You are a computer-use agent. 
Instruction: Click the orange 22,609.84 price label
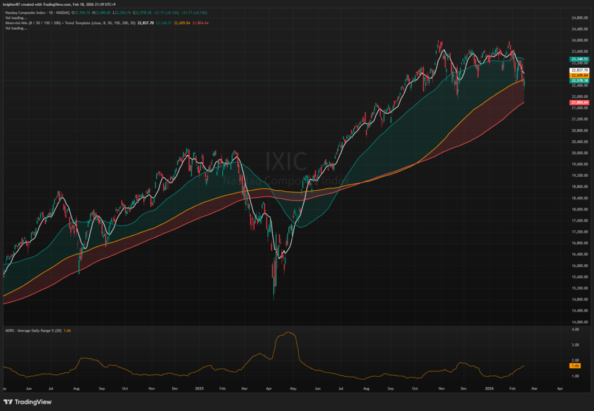pyautogui.click(x=579, y=75)
